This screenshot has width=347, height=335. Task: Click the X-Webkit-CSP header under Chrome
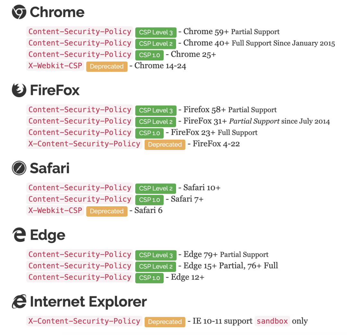(x=55, y=66)
